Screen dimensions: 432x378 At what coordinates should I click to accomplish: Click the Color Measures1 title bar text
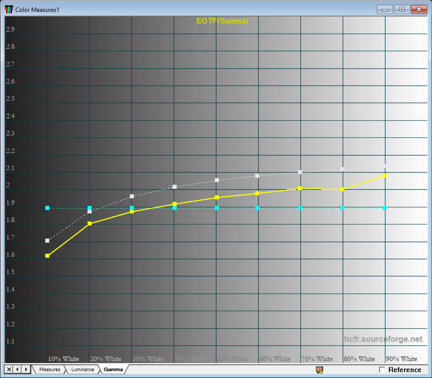point(37,10)
